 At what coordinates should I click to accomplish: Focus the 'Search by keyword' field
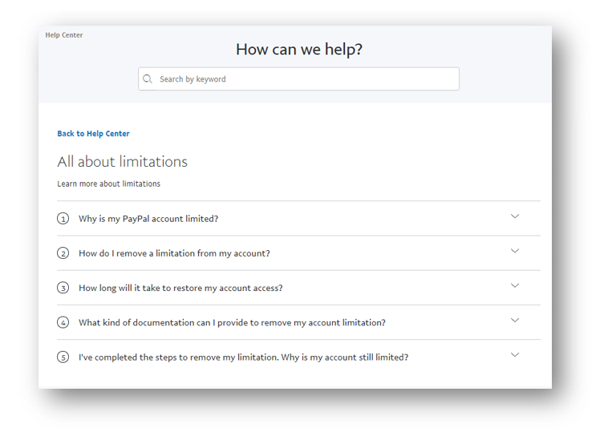tap(305, 79)
